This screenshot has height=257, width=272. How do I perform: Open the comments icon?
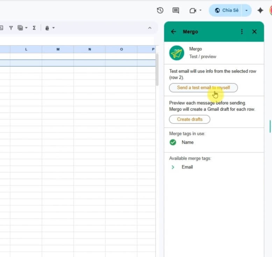click(x=176, y=10)
